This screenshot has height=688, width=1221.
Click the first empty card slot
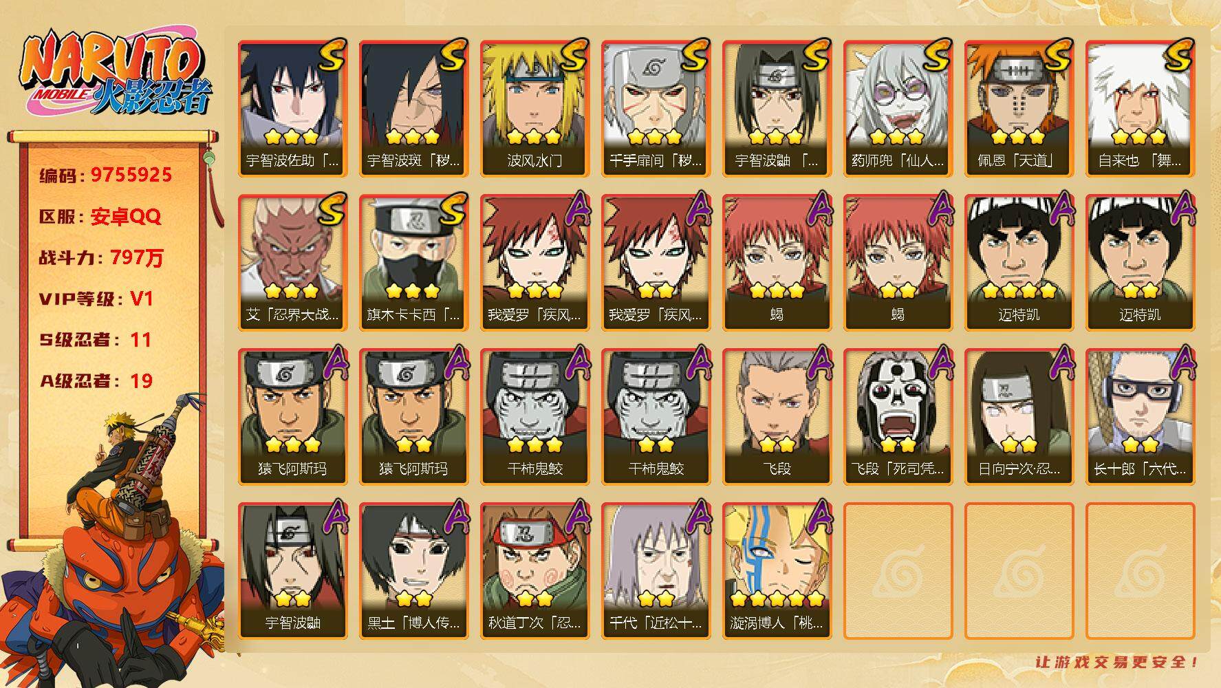click(898, 570)
